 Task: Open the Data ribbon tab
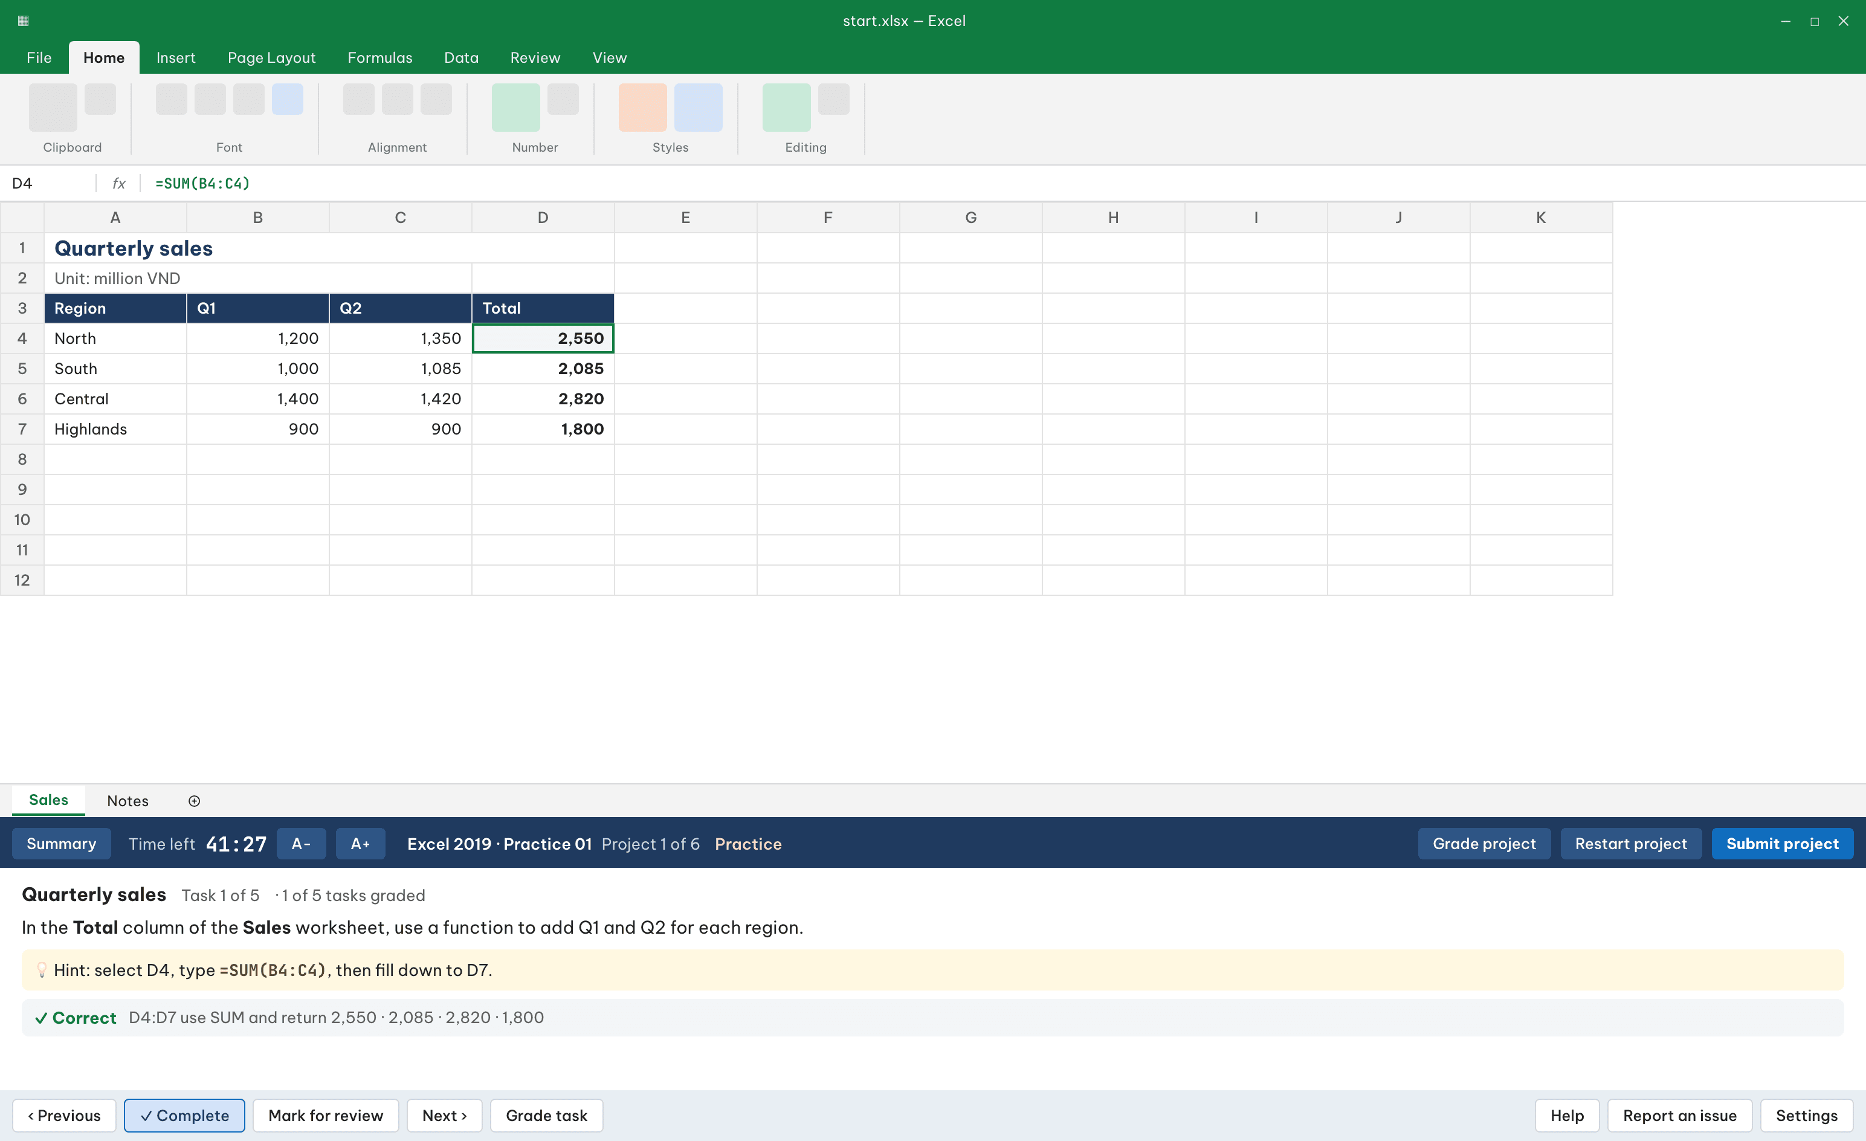(x=461, y=57)
